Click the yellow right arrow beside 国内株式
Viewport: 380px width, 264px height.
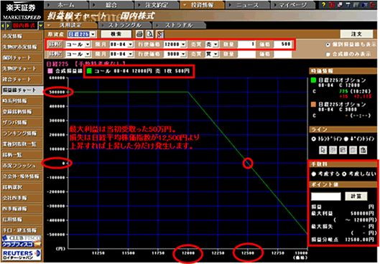pos(8,25)
